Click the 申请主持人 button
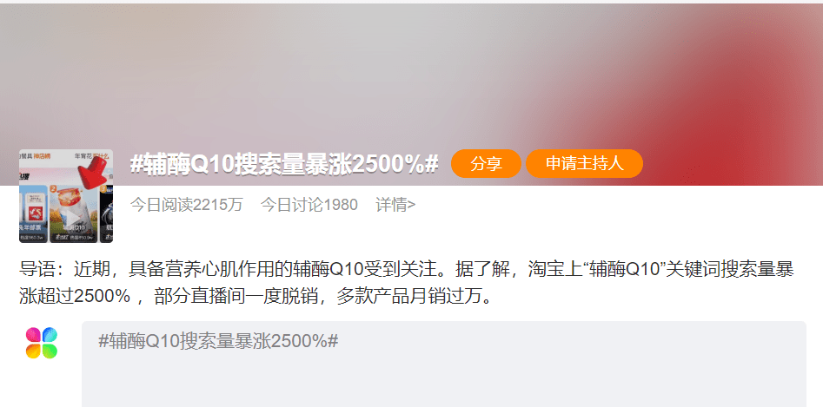Viewport: 823px width, 407px height. click(x=584, y=163)
